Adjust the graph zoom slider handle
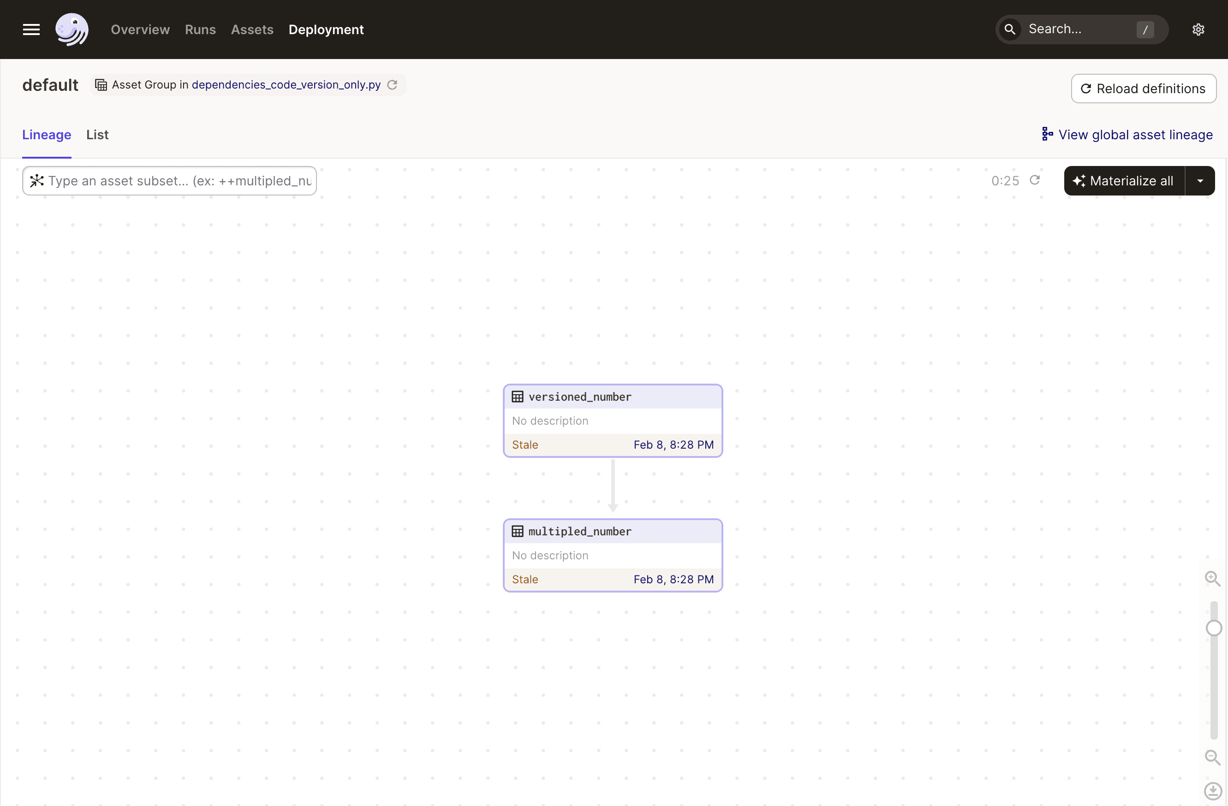The height and width of the screenshot is (806, 1228). pos(1214,628)
